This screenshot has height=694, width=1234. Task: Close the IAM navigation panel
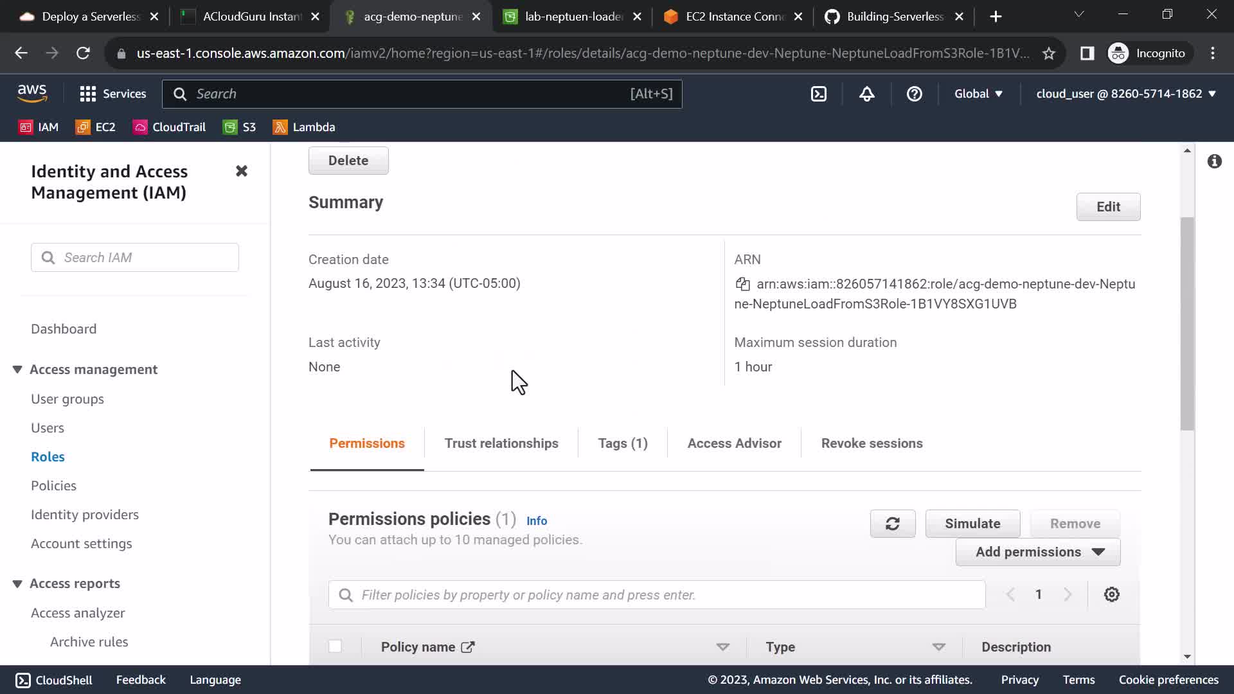pyautogui.click(x=241, y=171)
